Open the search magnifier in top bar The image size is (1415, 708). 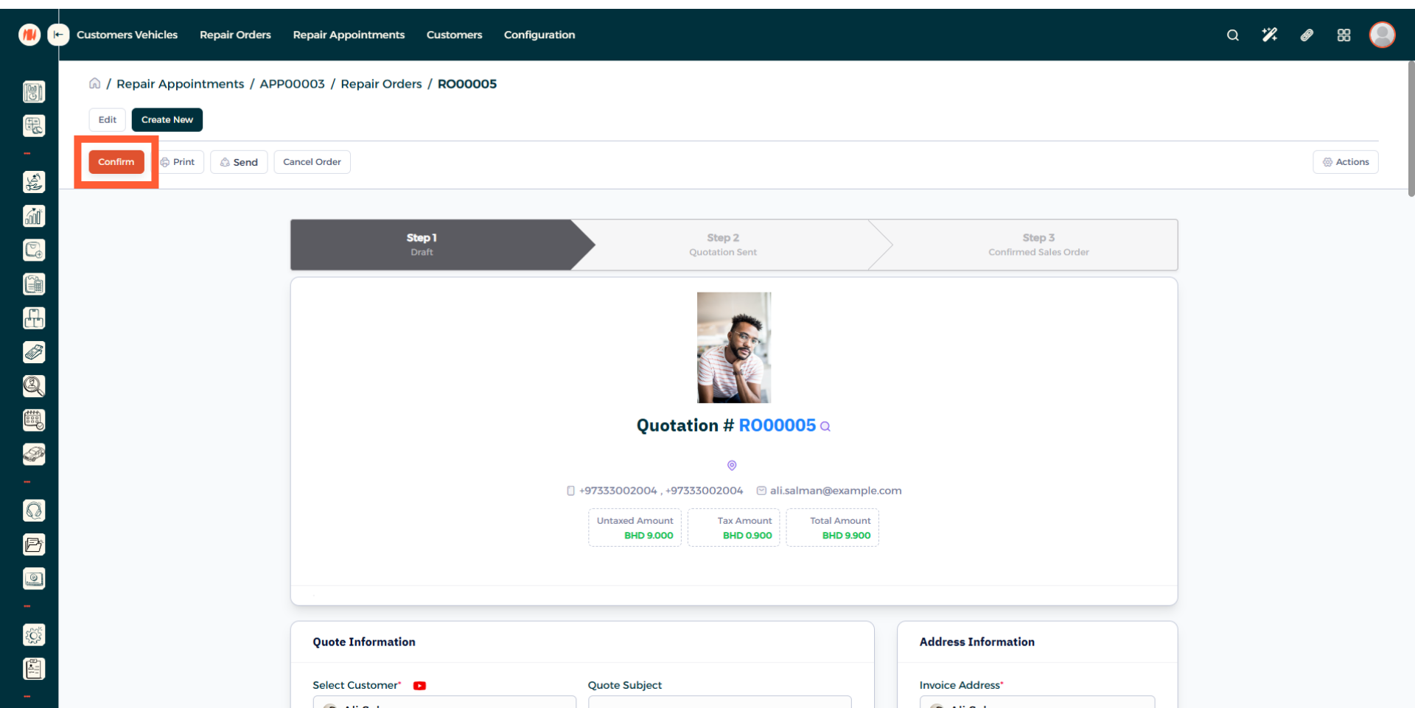[x=1232, y=35]
